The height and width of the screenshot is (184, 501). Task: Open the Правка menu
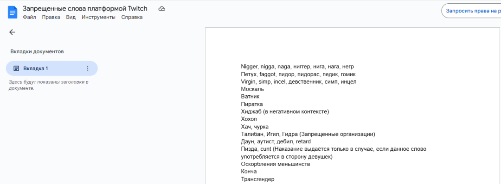click(51, 17)
